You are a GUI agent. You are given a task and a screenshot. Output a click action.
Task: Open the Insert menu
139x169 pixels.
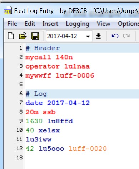pyautogui.click(x=50, y=24)
